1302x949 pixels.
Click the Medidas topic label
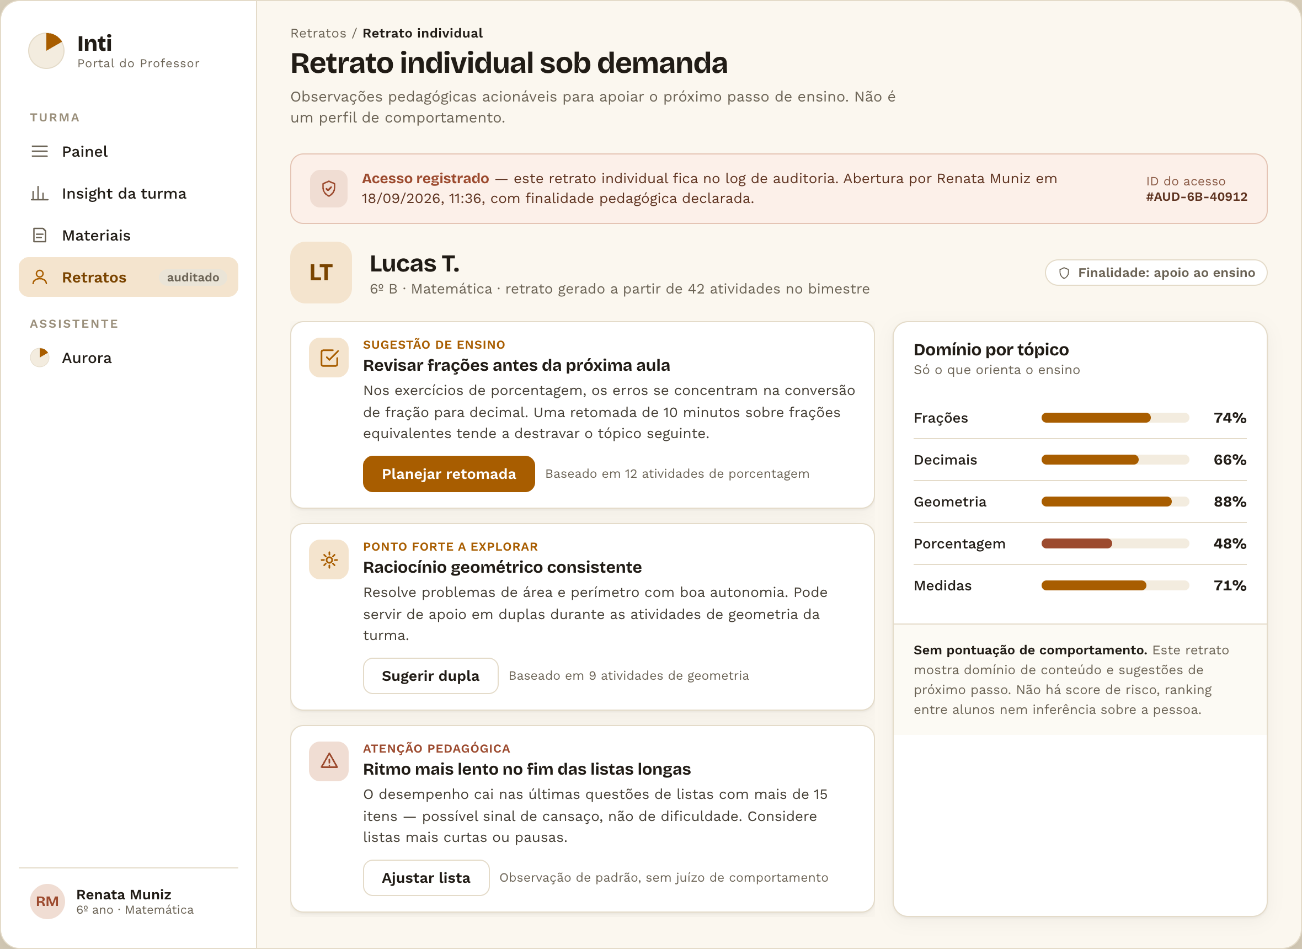[942, 585]
